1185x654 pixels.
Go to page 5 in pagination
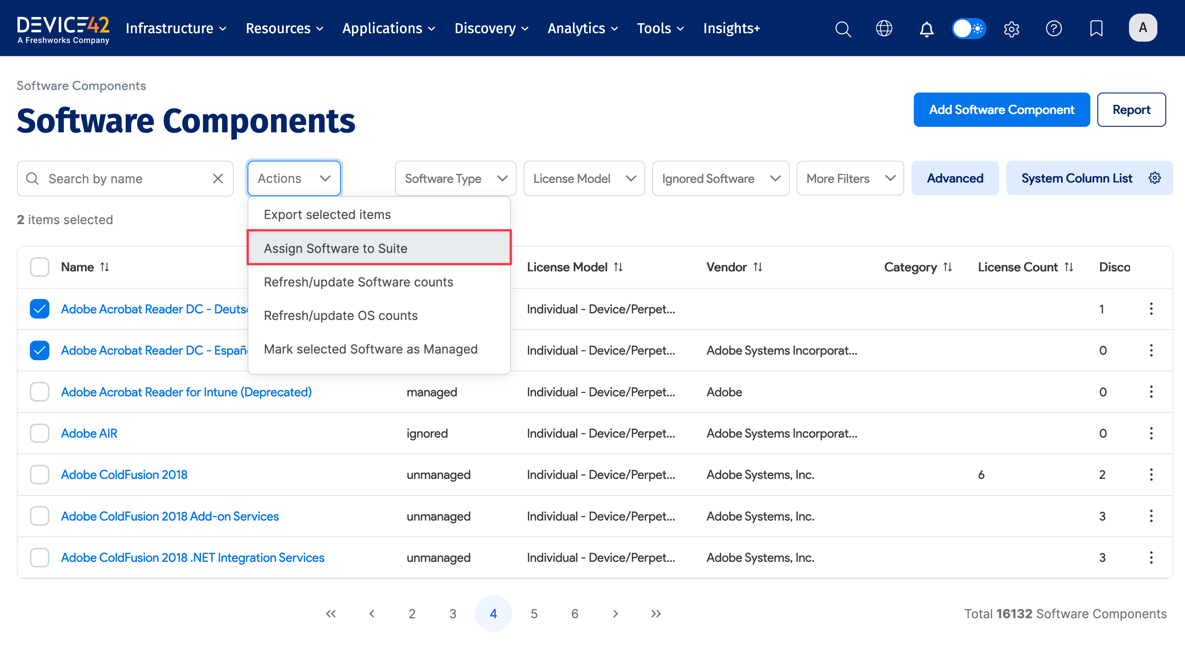coord(534,613)
